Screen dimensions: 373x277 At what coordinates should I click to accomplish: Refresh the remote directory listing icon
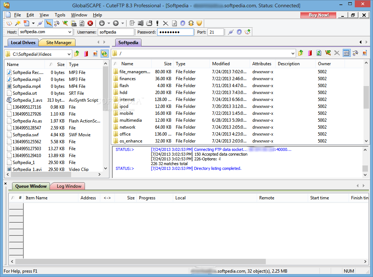[319, 54]
